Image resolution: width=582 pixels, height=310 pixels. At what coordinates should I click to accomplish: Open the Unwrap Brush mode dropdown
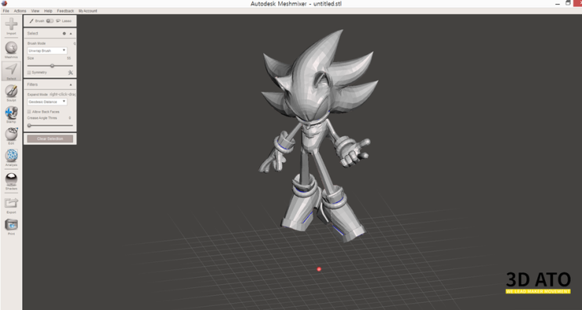(47, 50)
